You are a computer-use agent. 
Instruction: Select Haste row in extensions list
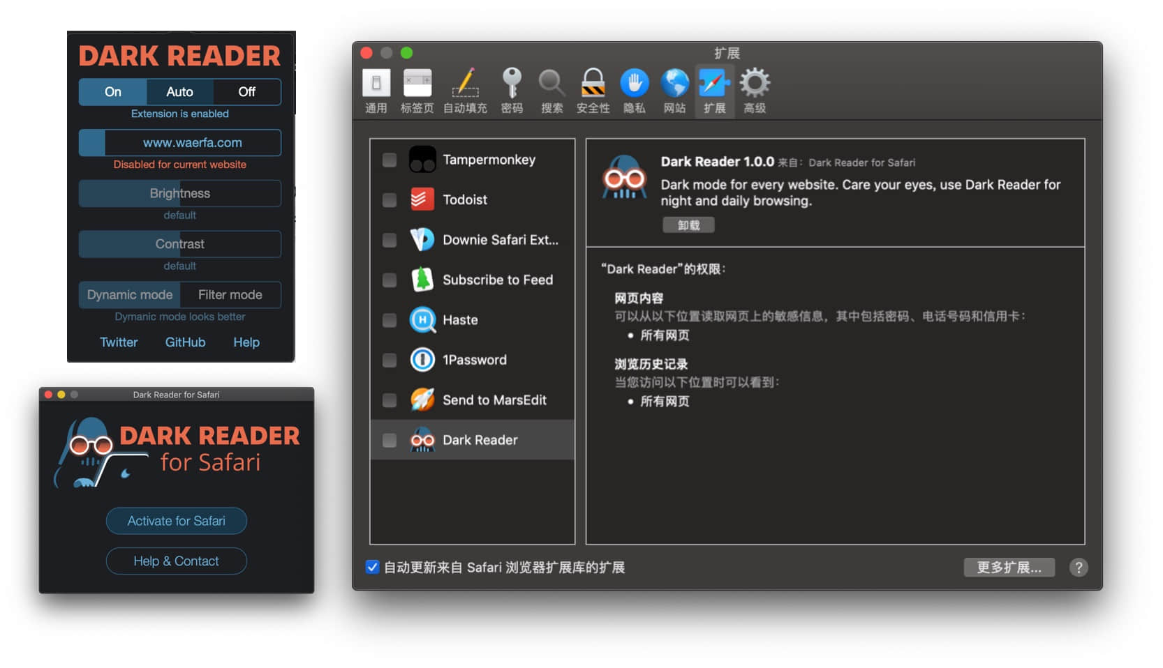472,320
